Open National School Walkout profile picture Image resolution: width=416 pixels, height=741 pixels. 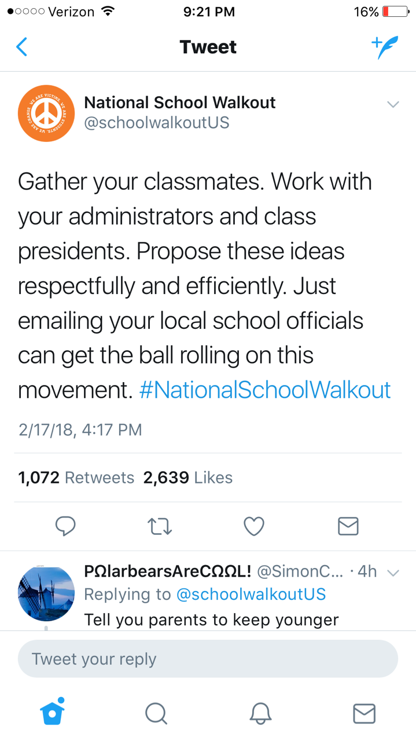pos(46,113)
